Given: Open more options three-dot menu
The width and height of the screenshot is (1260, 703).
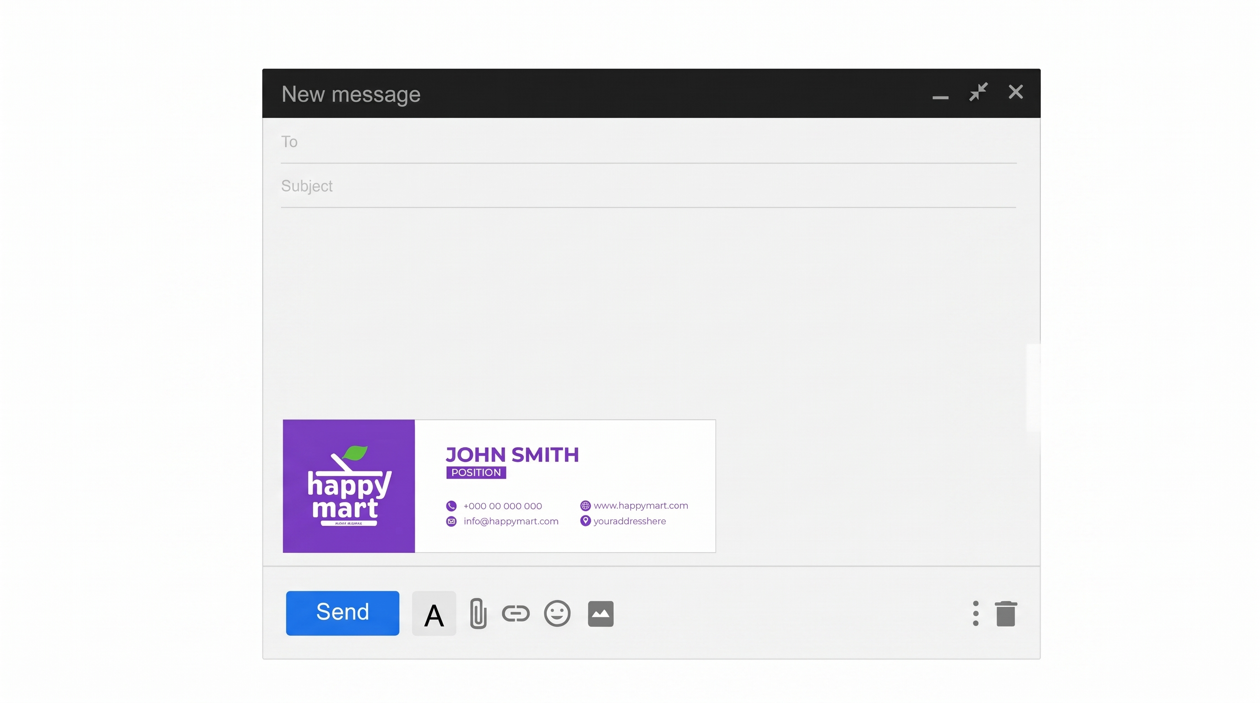Looking at the screenshot, I should [x=975, y=613].
